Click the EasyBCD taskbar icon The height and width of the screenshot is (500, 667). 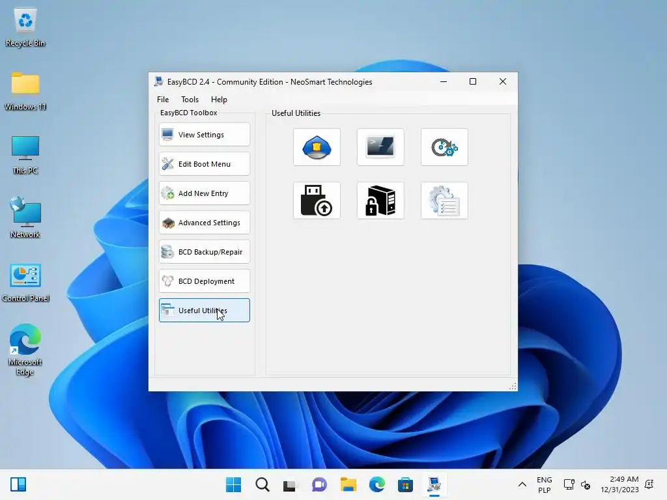[x=434, y=484]
